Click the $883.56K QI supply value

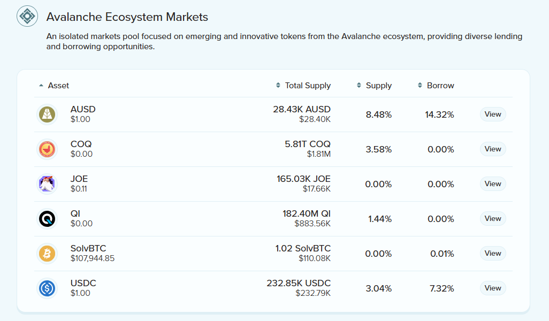pos(312,224)
